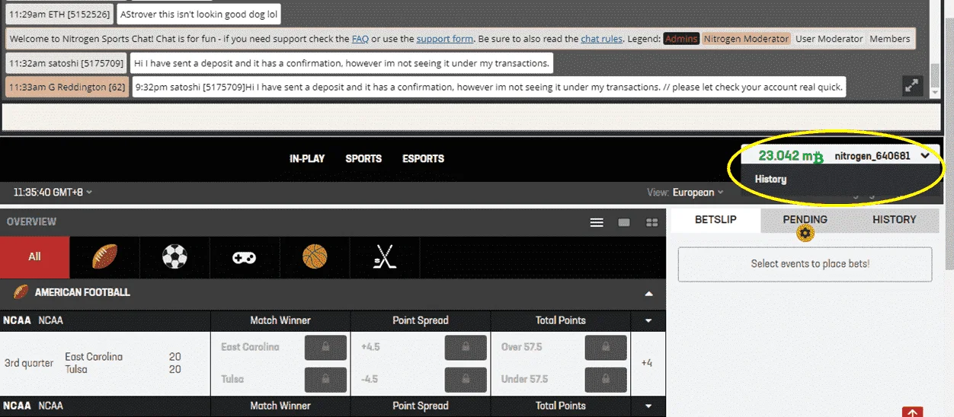Select the American football sport filter icon
The image size is (954, 417).
[x=104, y=257]
